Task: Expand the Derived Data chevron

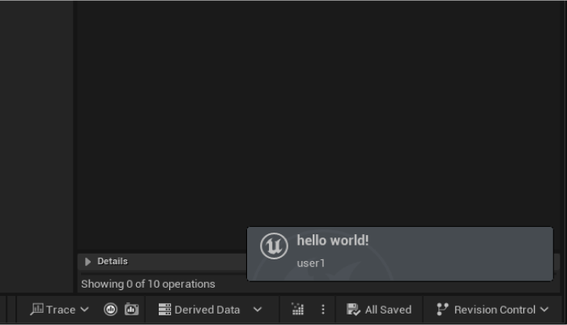Action: click(x=258, y=310)
